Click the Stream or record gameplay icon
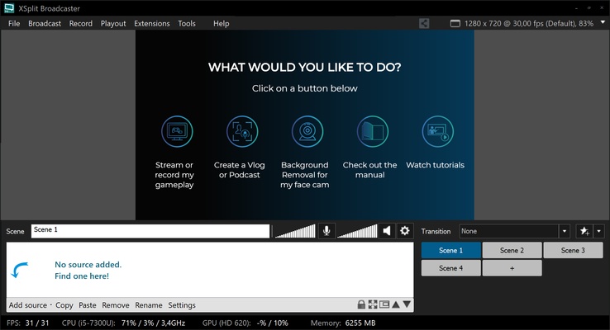The image size is (610, 330). (x=177, y=132)
